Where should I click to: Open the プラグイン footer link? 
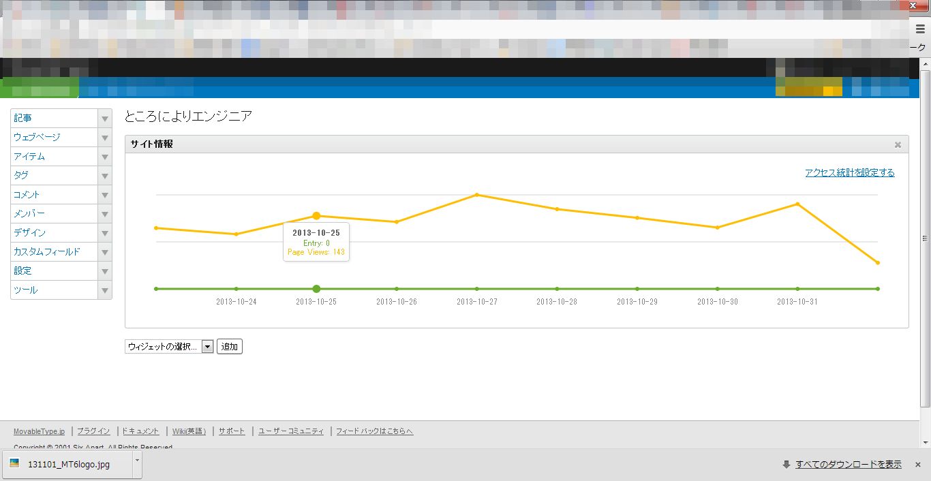tap(93, 431)
